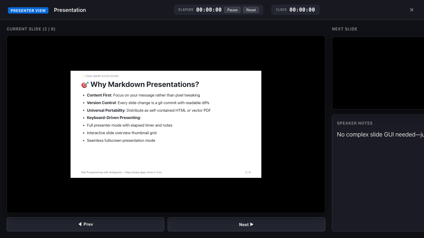Advance to the next slide with Next

pos(246,224)
